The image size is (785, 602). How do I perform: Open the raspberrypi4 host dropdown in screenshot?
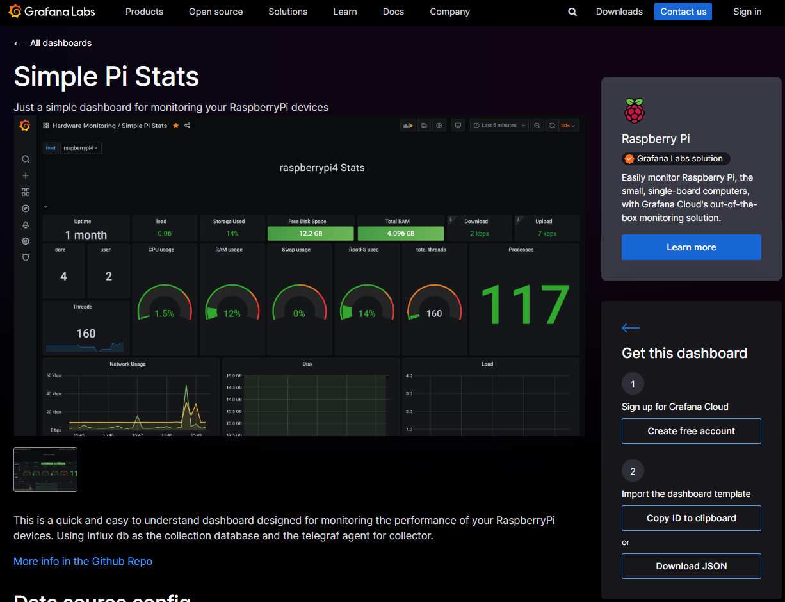81,148
